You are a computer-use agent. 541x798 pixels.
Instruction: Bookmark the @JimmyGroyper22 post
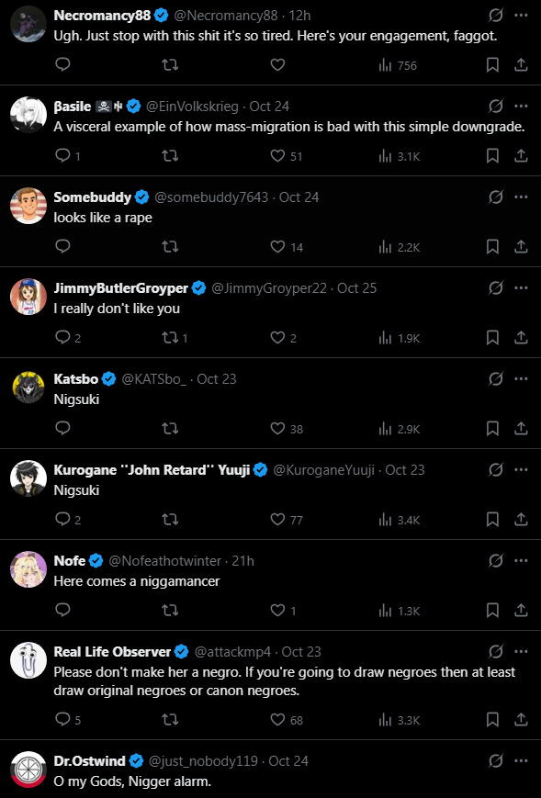click(x=492, y=337)
